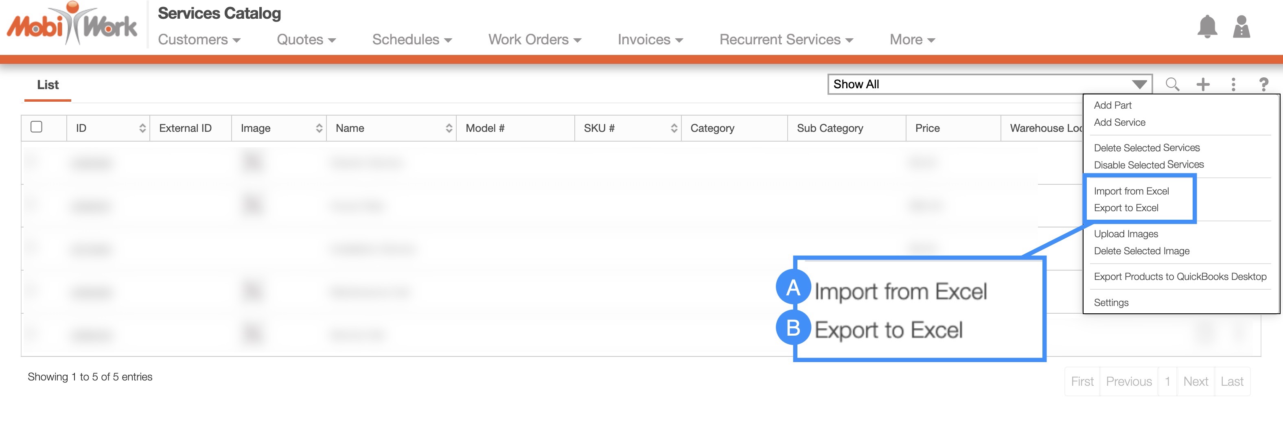The height and width of the screenshot is (437, 1283).
Task: Choose Export to Excel from menu
Action: coord(1125,208)
